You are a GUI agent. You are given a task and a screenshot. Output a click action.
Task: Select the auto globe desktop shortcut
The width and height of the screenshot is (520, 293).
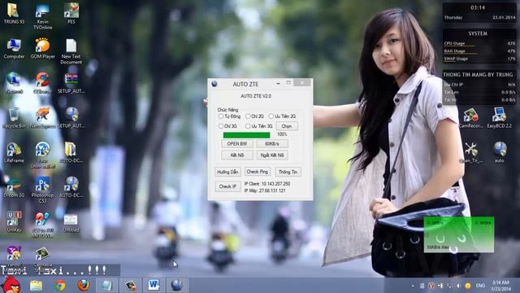tap(500, 152)
